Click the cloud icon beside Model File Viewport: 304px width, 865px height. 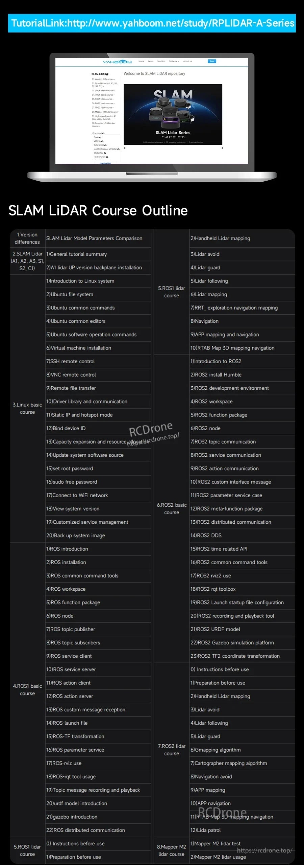[x=105, y=153]
